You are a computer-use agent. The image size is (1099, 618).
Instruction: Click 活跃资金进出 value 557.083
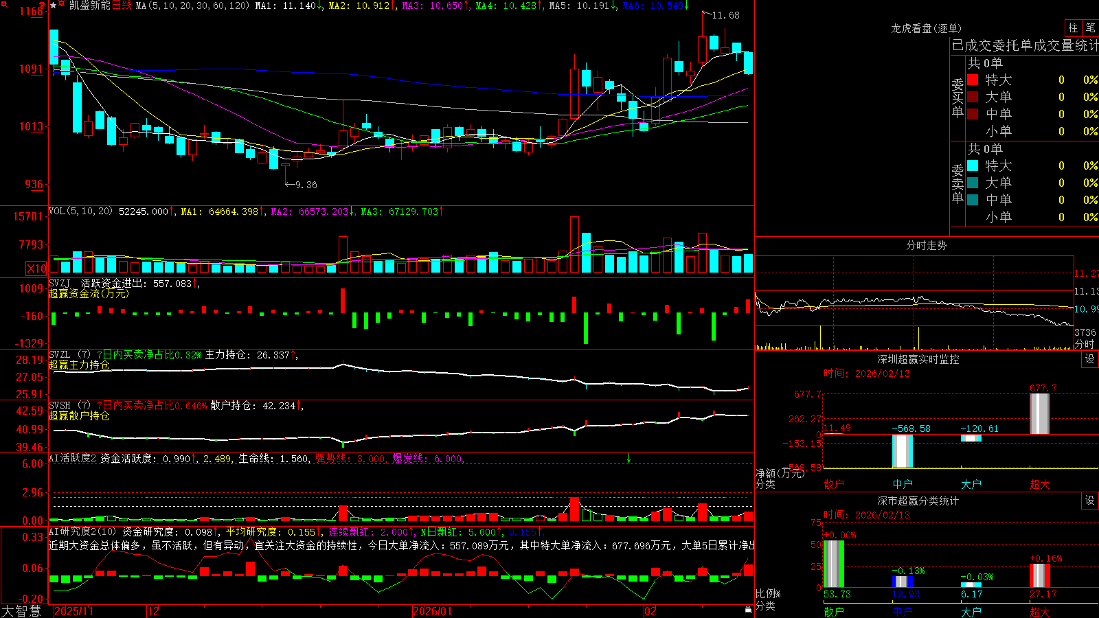pos(172,284)
